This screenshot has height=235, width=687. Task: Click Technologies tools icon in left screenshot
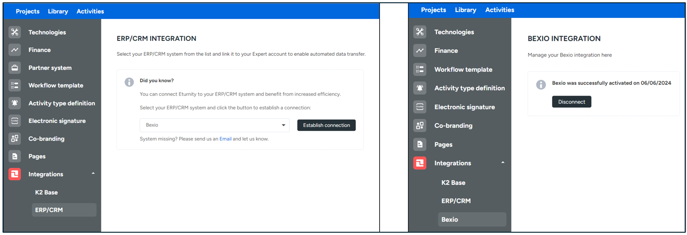pyautogui.click(x=15, y=32)
